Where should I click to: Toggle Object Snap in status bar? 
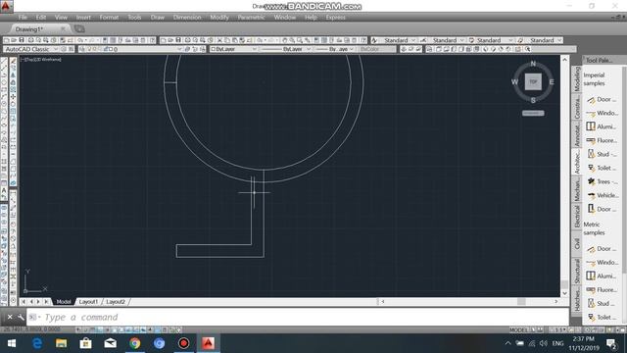[x=115, y=329]
